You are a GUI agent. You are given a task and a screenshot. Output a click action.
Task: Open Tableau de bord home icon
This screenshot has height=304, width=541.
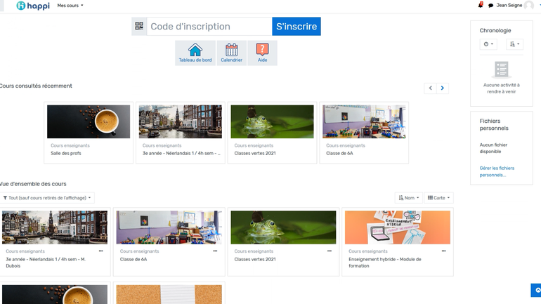pyautogui.click(x=195, y=53)
